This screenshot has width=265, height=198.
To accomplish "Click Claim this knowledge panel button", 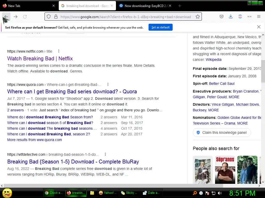I will pos(222,133).
